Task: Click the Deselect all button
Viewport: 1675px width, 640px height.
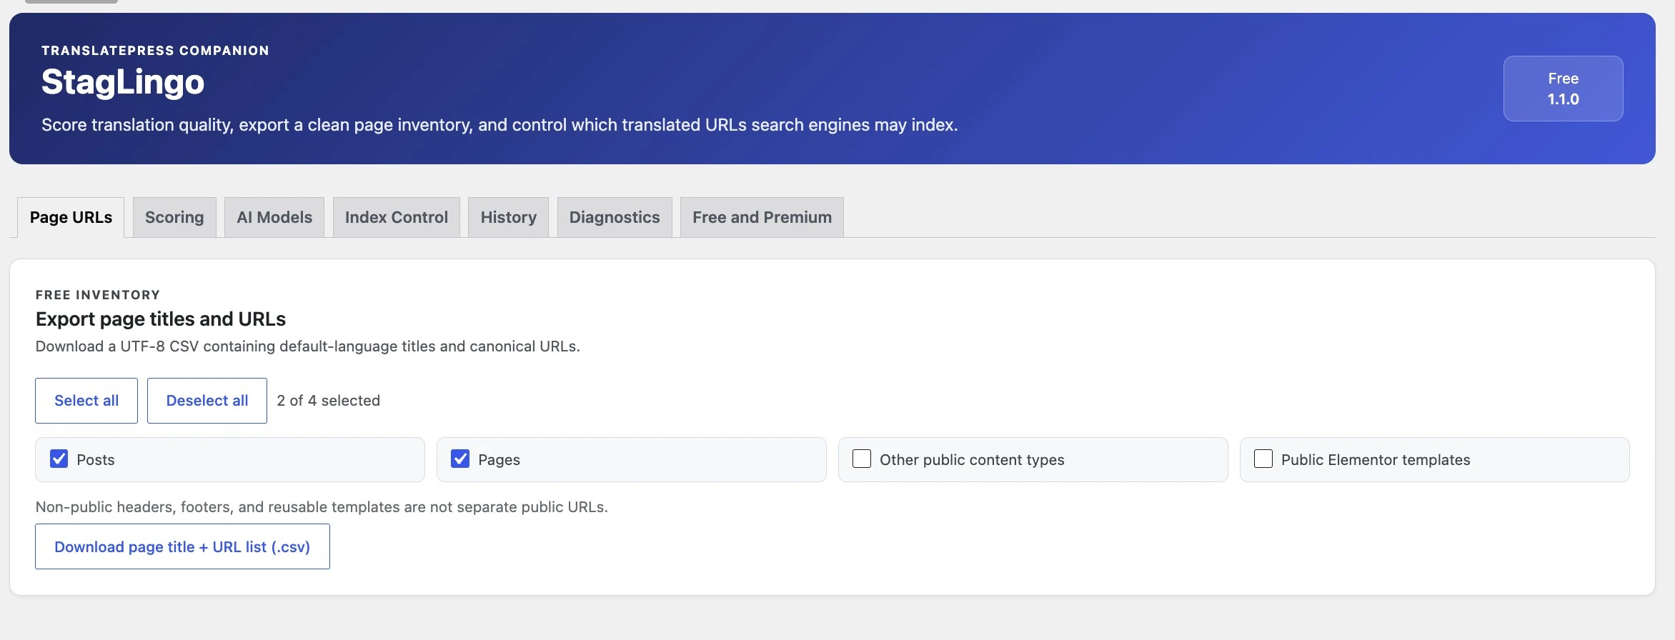Action: (207, 401)
